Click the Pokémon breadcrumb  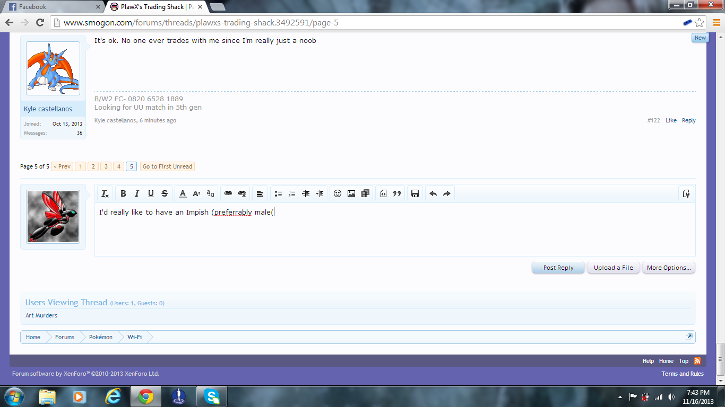(x=101, y=337)
